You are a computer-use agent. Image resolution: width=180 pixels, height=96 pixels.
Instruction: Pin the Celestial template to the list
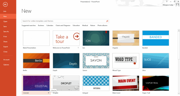point(49,93)
